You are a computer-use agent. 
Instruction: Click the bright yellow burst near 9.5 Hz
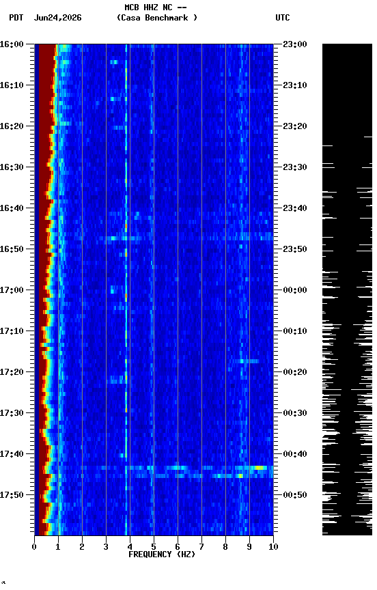click(x=260, y=468)
